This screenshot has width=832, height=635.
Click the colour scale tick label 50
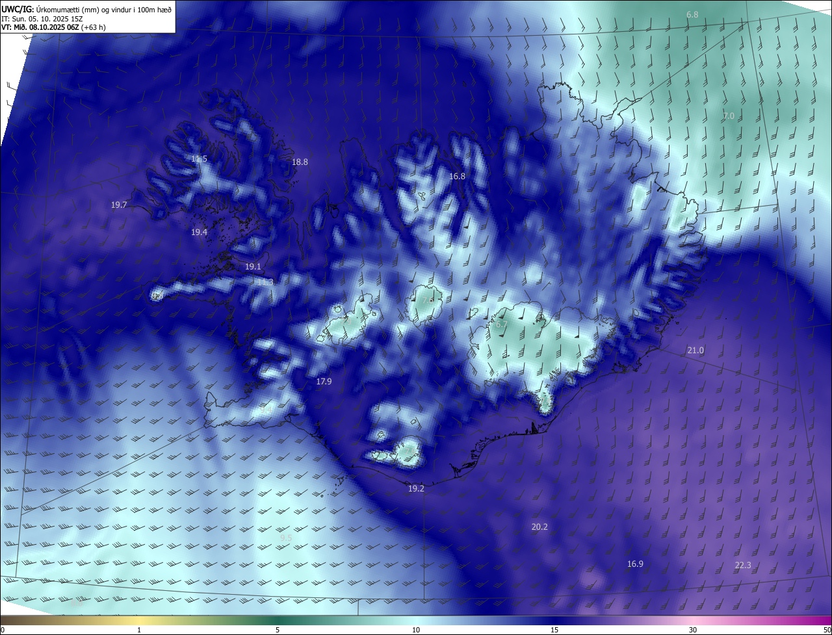pos(827,630)
